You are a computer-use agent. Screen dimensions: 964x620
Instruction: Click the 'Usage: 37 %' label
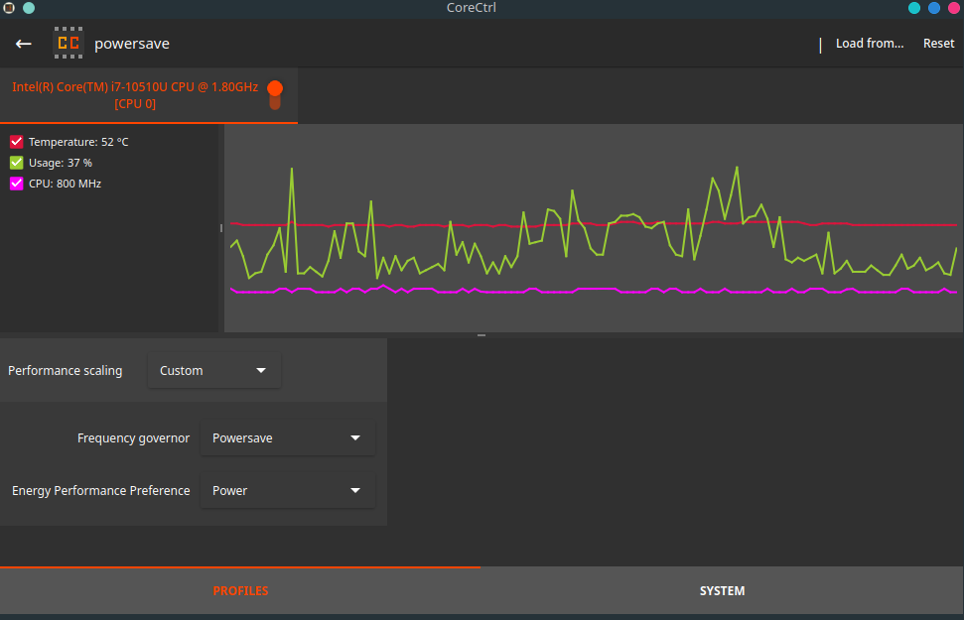[61, 163]
